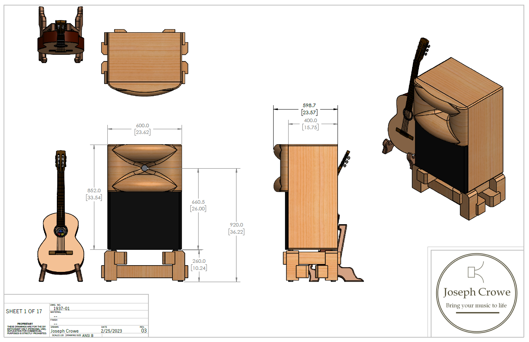
Task: Select the 920.0 overall height dimension
Action: tap(236, 225)
